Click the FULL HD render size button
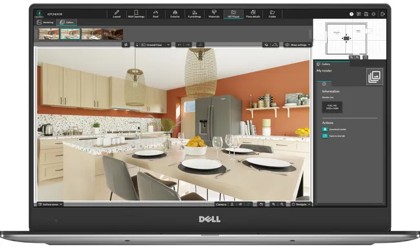This screenshot has height=250, width=420. tap(332, 107)
